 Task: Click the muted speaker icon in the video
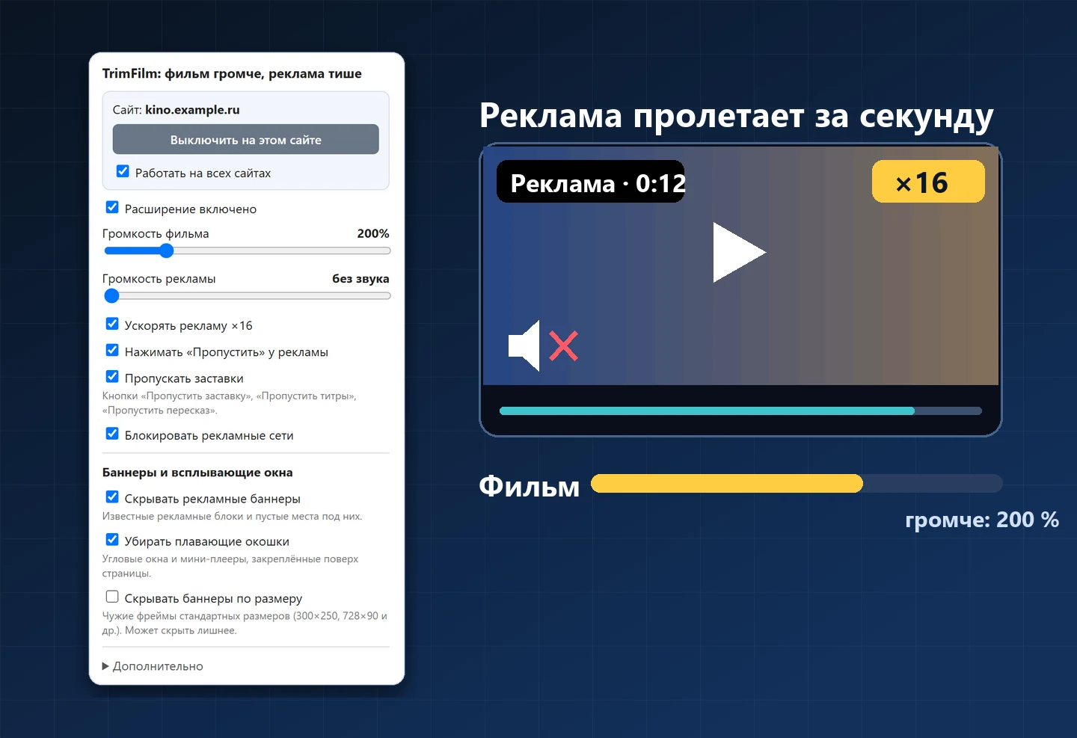tap(543, 345)
